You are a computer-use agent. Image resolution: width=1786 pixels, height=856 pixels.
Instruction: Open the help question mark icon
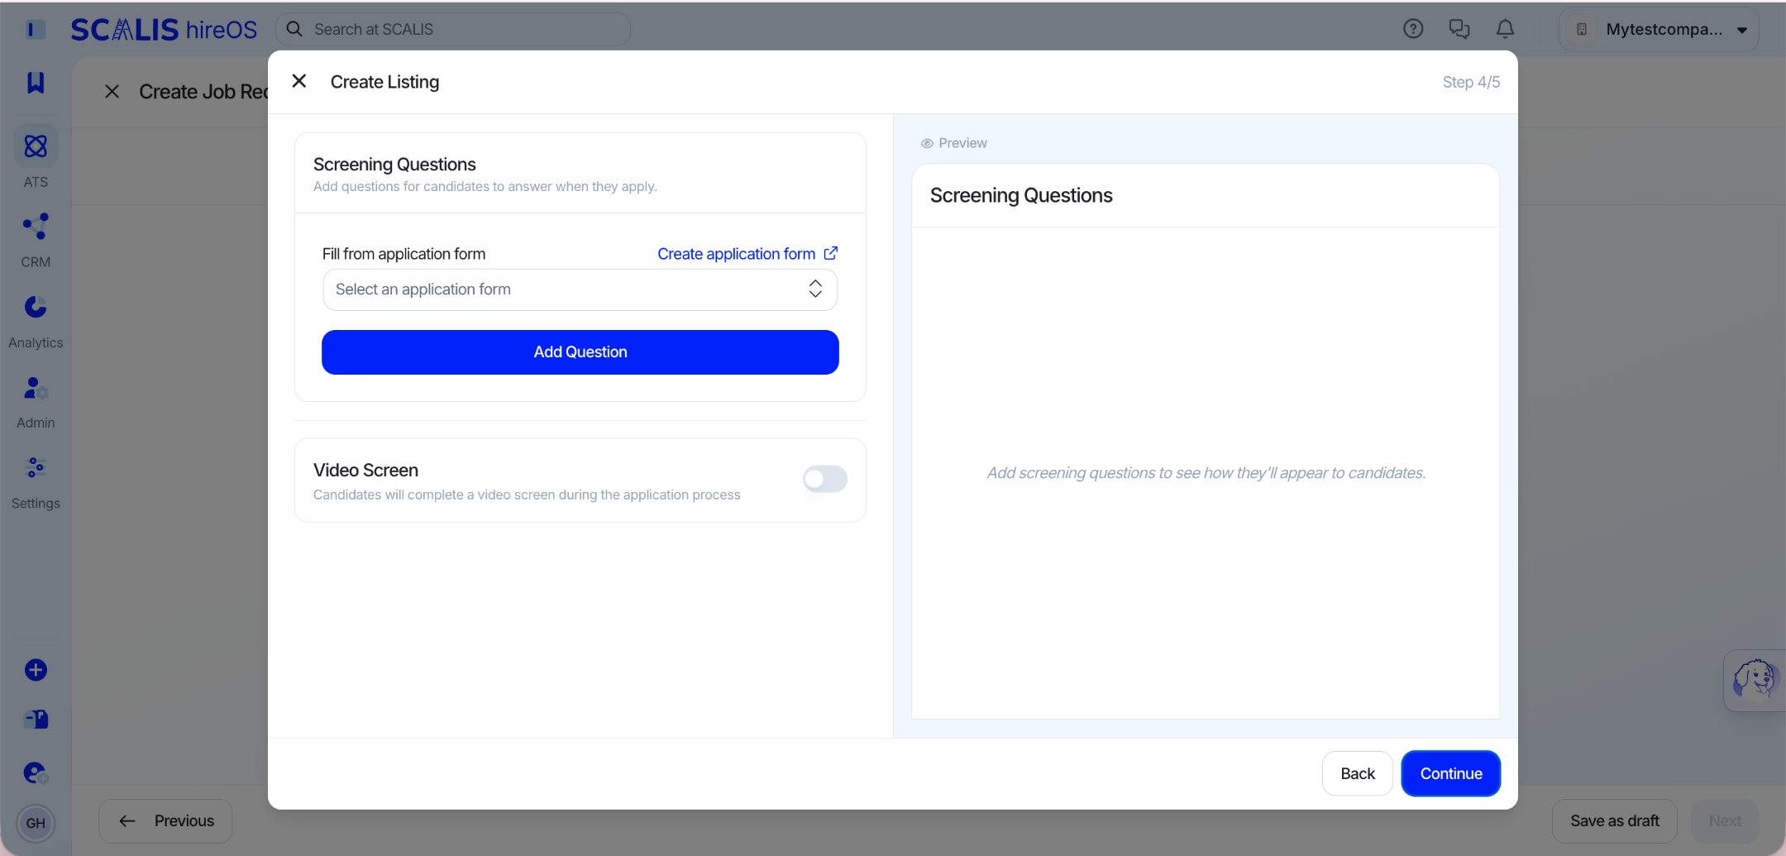1413,29
